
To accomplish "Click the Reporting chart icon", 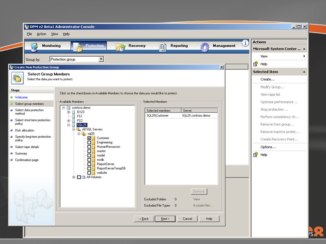I will click(163, 47).
